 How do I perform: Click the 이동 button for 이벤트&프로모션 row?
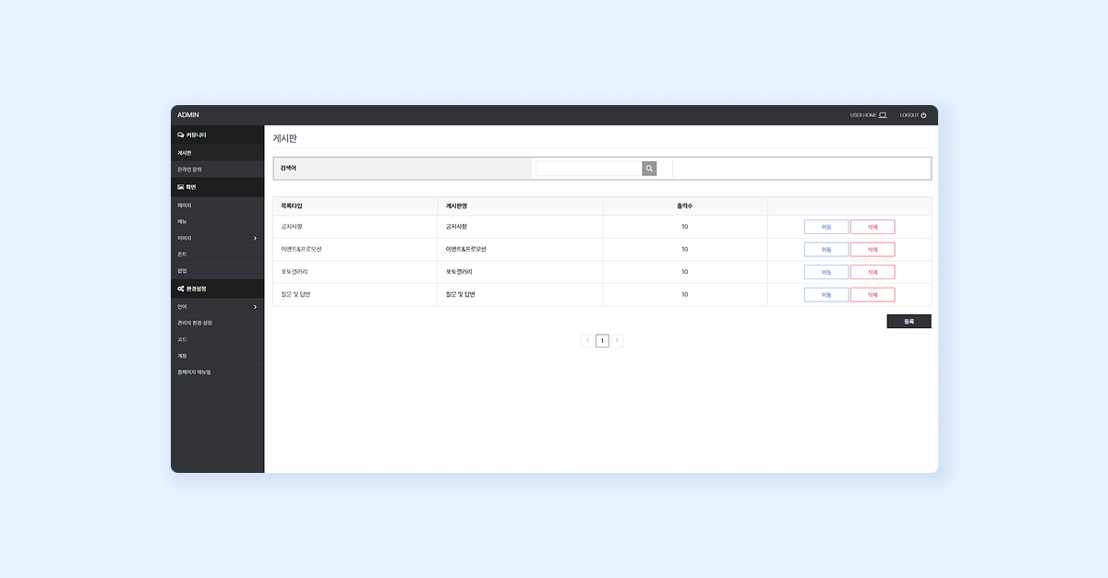pyautogui.click(x=826, y=249)
